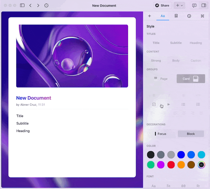Open the insert plus tab in the inspector

[x=150, y=16]
